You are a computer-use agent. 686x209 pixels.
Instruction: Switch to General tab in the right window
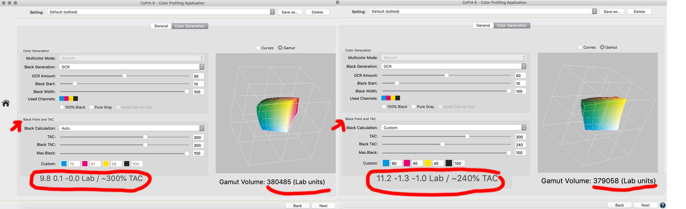coord(483,26)
